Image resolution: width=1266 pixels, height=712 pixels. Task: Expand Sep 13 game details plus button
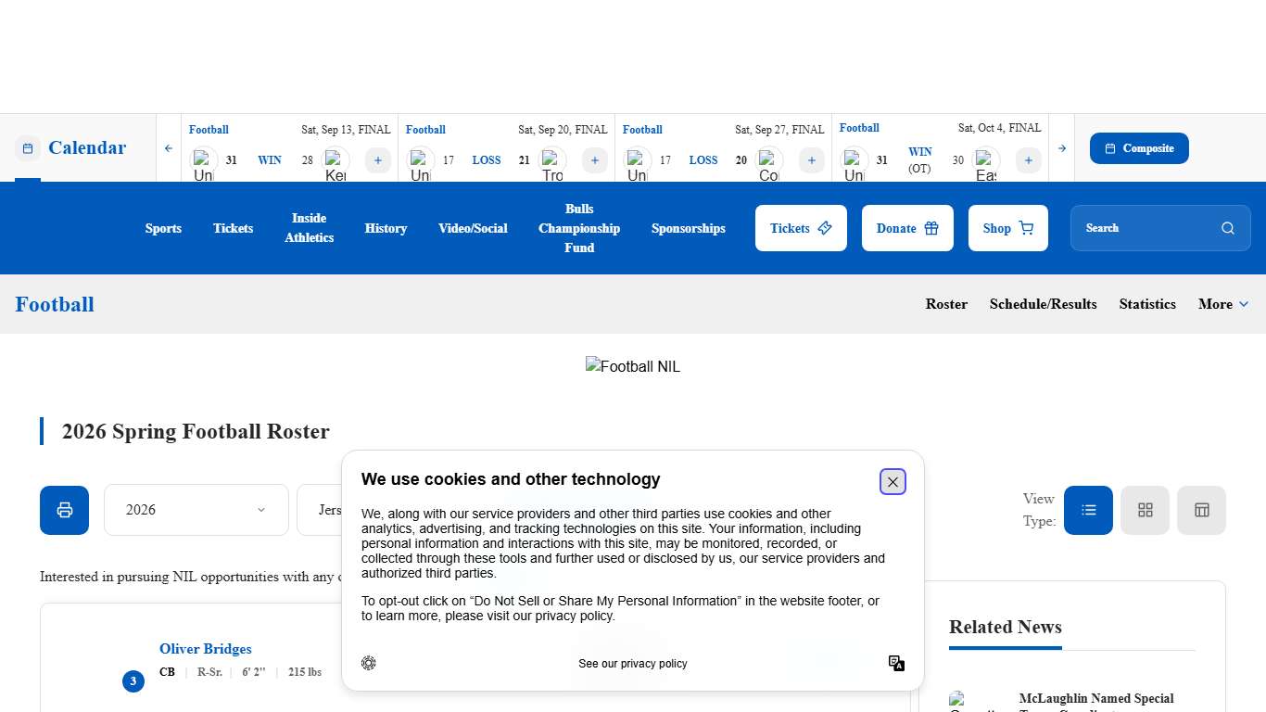point(377,160)
